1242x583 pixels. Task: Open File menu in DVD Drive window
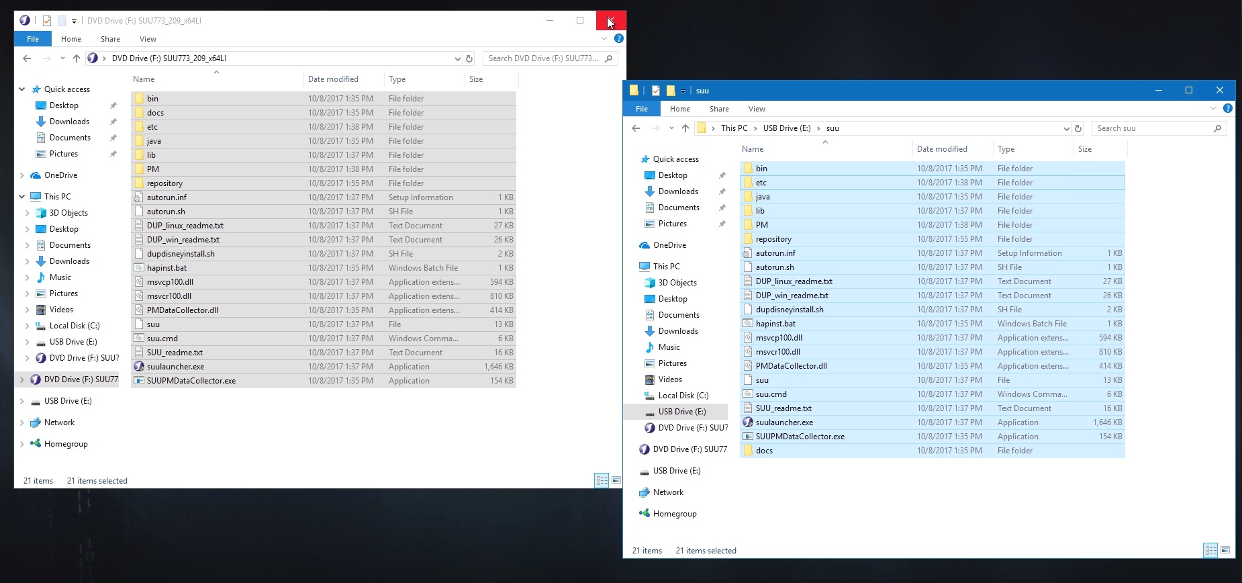pyautogui.click(x=33, y=39)
